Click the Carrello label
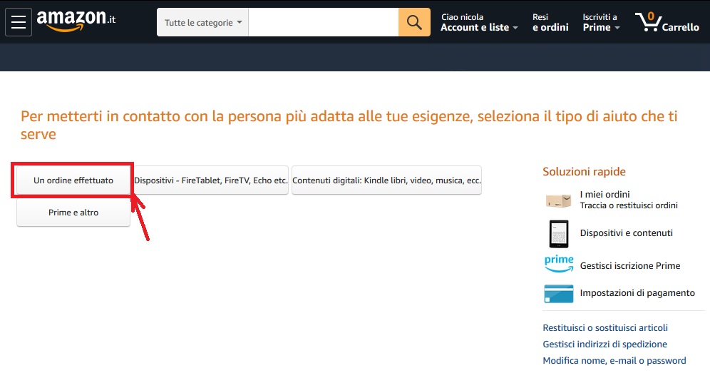The width and height of the screenshot is (710, 383). click(680, 27)
